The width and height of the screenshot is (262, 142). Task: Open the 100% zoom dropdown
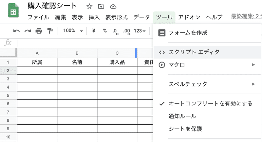[73, 31]
